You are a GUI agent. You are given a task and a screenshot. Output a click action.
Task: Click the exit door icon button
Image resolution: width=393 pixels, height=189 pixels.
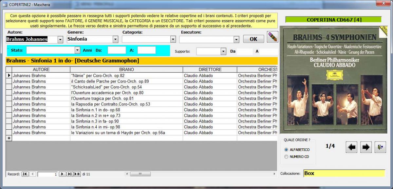tap(380, 147)
